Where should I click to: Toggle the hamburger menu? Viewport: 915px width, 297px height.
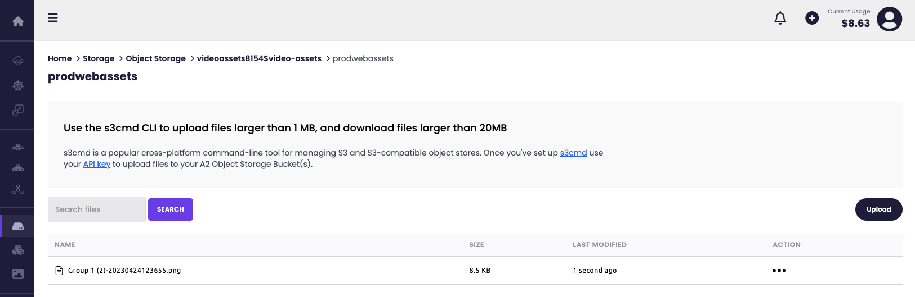[53, 18]
